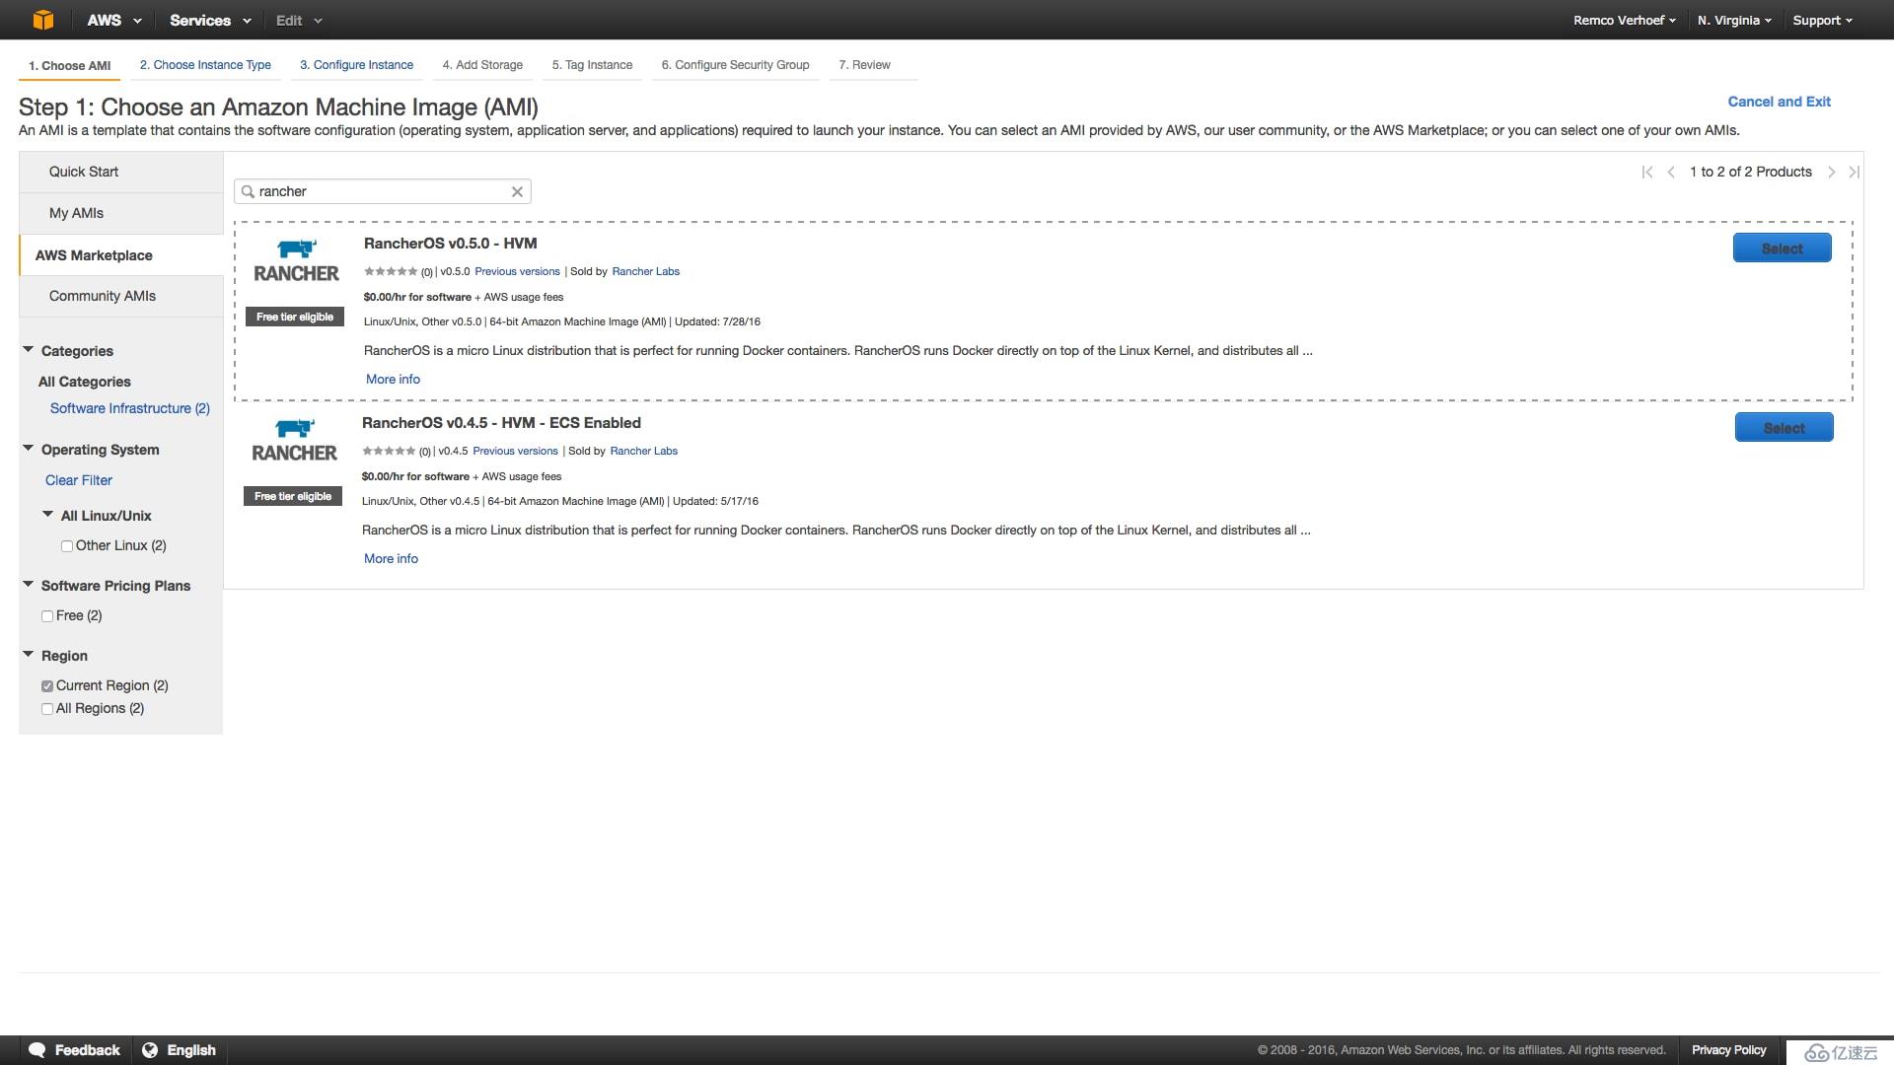Viewport: 1894px width, 1065px height.
Task: Toggle the All Regions checkbox
Action: pyautogui.click(x=46, y=709)
